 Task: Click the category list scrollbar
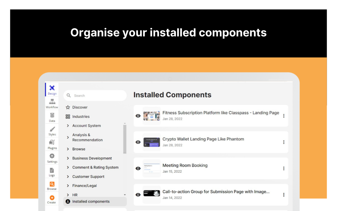point(125,139)
